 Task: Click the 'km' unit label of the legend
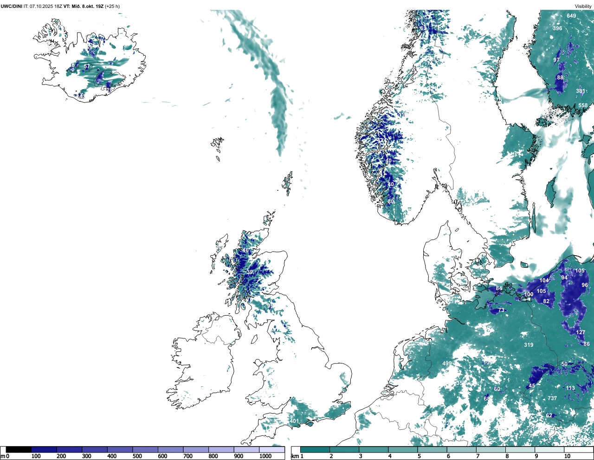tap(295, 457)
